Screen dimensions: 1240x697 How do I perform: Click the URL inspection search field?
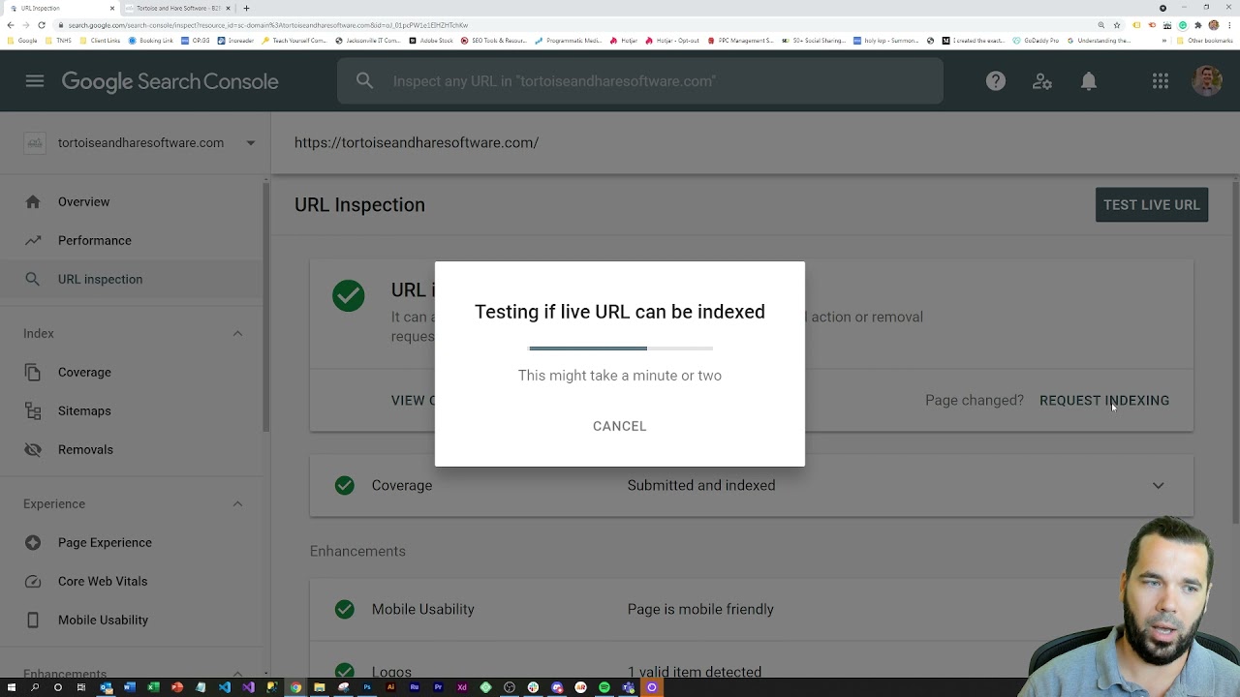639,81
